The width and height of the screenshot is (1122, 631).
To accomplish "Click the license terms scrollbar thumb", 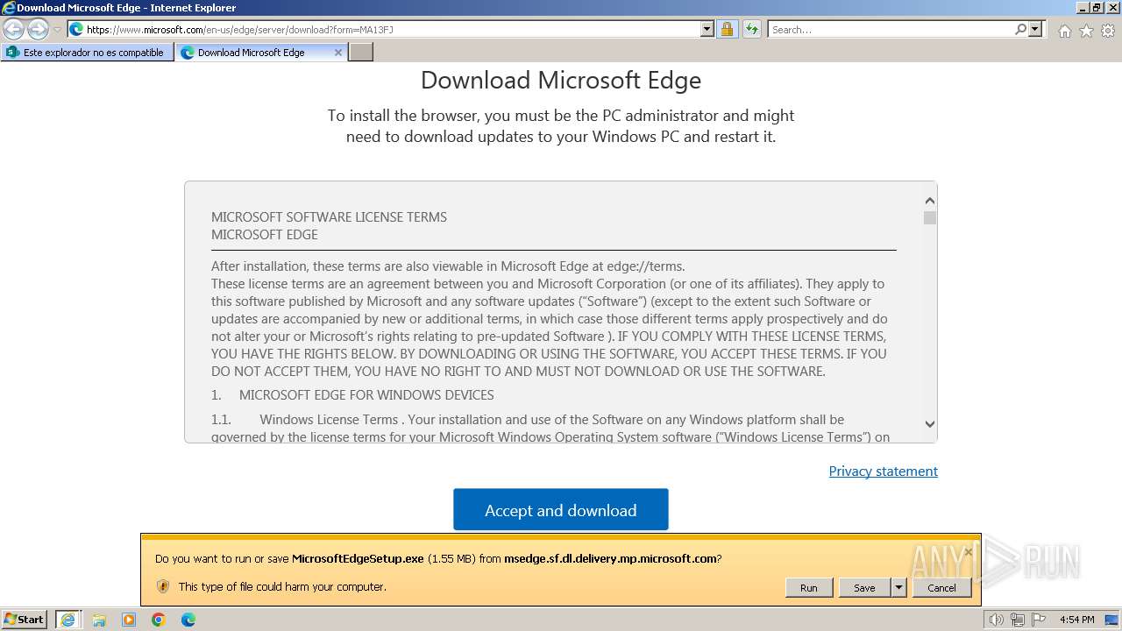I will [930, 217].
